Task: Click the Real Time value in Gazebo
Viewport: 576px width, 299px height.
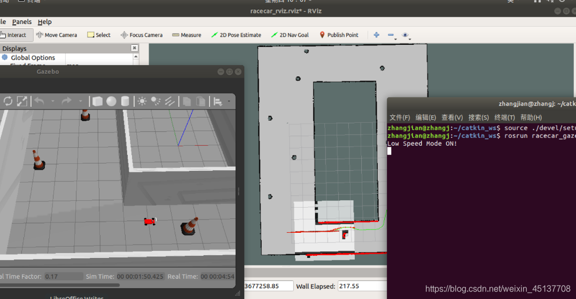Action: pos(217,276)
